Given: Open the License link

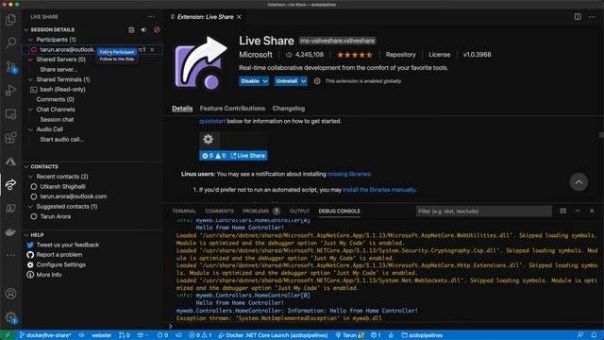Looking at the screenshot, I should click(x=440, y=55).
